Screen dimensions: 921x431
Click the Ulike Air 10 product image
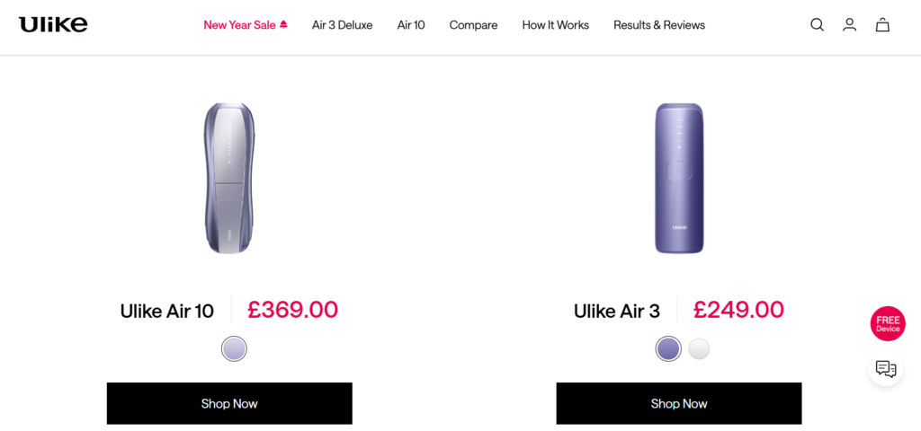tap(229, 178)
